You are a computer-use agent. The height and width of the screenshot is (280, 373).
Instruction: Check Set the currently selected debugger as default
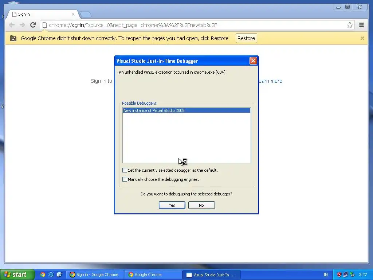[x=125, y=170]
